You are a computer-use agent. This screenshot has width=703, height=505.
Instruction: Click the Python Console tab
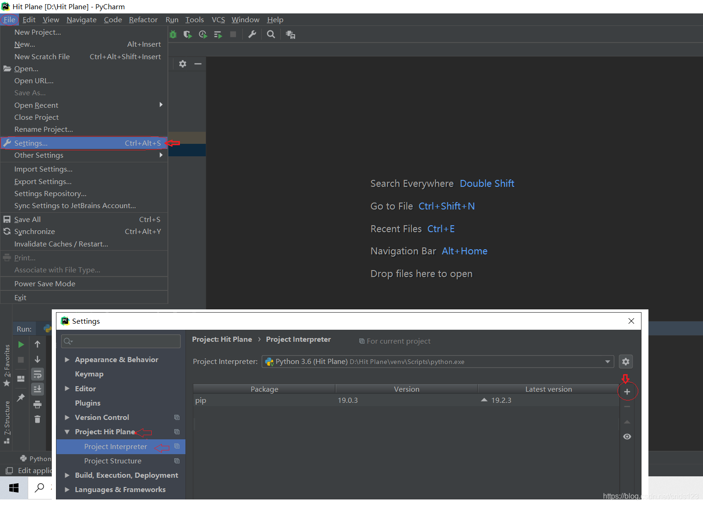click(36, 458)
